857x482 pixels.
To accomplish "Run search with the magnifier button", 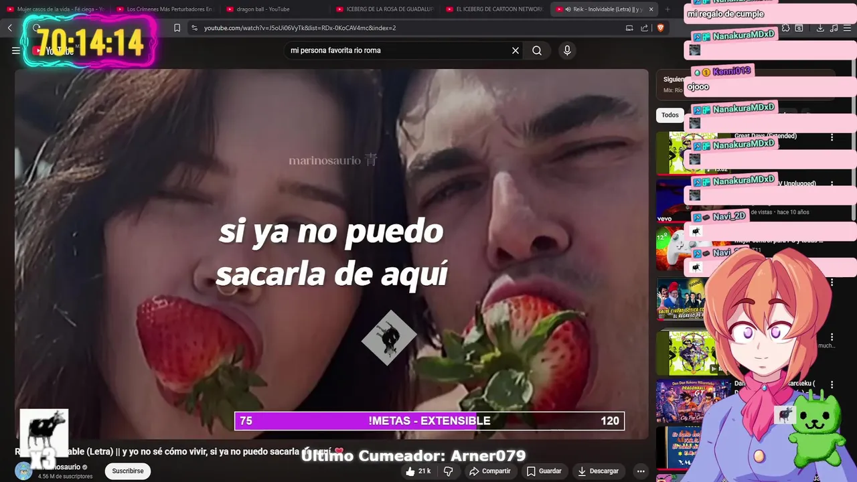I will pyautogui.click(x=537, y=50).
